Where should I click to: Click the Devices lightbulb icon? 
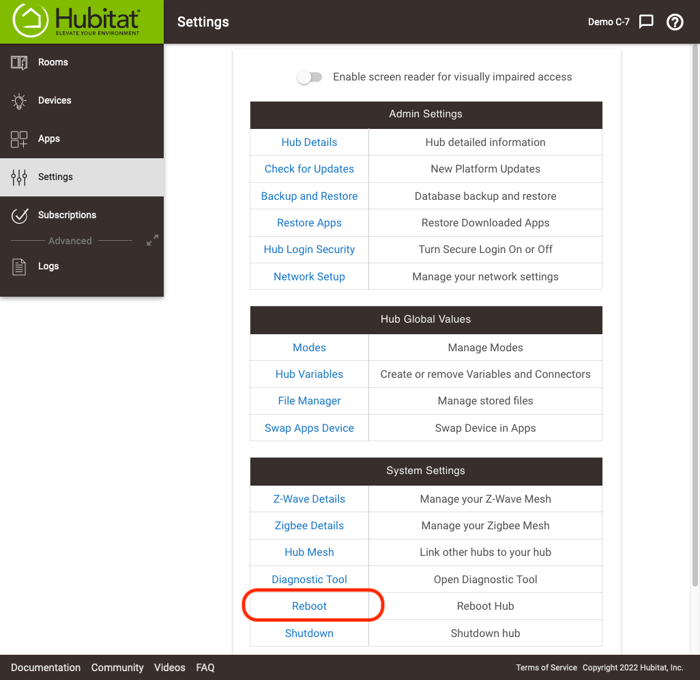tap(18, 101)
